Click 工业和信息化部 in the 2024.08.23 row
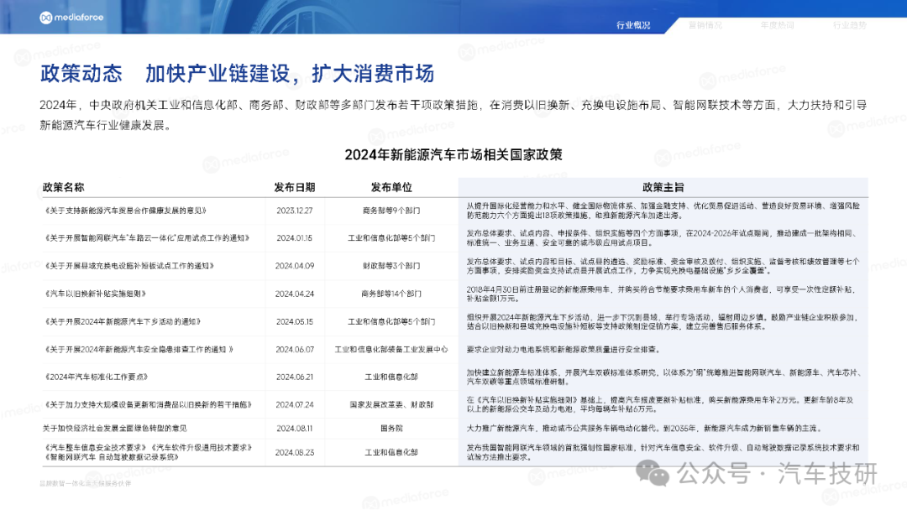 point(391,452)
